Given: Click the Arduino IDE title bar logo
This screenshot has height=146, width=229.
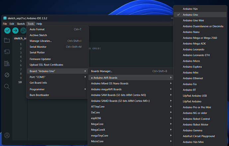Looking at the screenshot, I should tap(5, 18).
